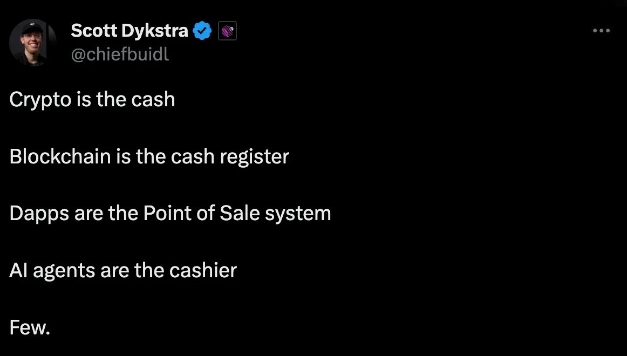Select the text 'Dapps are the Point of Sale system'
The width and height of the screenshot is (627, 356).
[170, 213]
